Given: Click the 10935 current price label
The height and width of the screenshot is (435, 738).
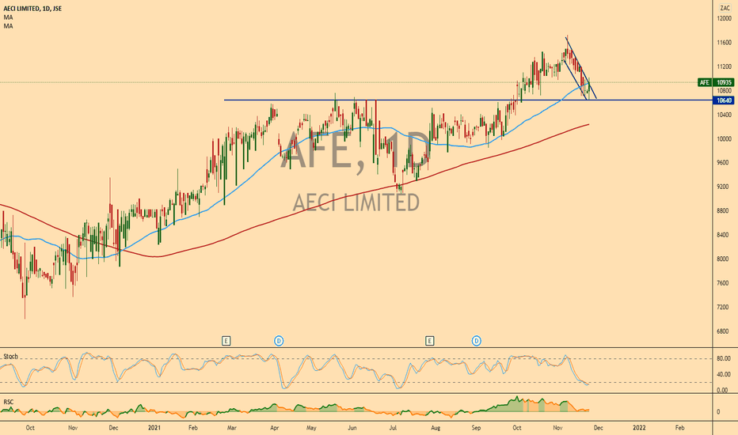Looking at the screenshot, I should tap(724, 82).
